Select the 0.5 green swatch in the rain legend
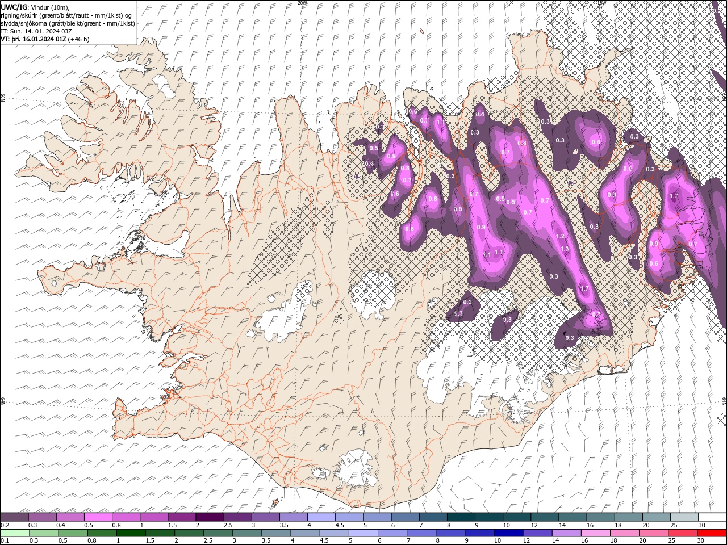Image resolution: width=727 pixels, height=545 pixels. click(x=73, y=533)
